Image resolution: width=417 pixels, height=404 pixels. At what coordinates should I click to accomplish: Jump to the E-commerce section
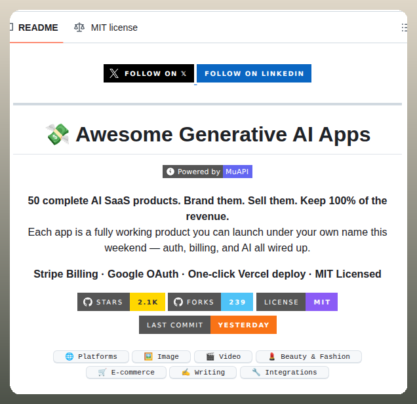tap(126, 372)
